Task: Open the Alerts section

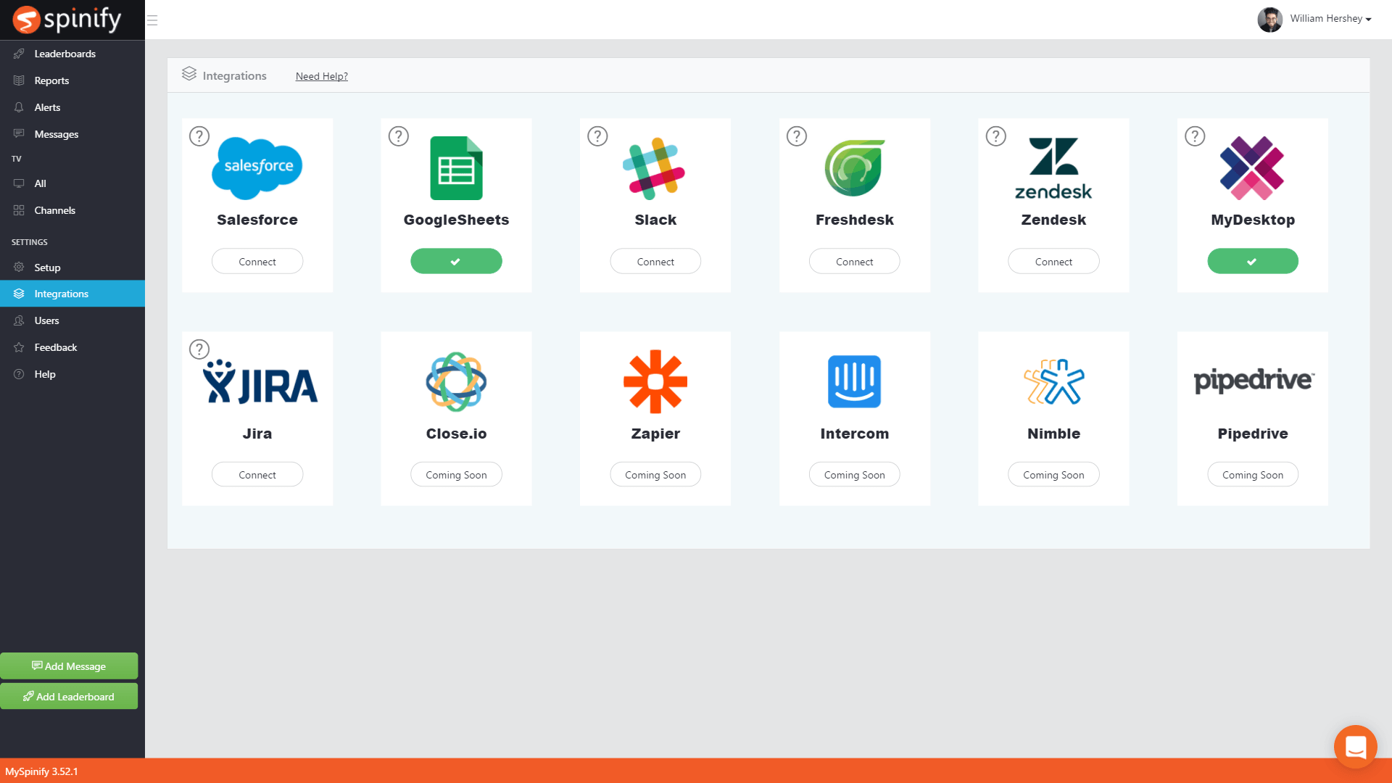Action: pyautogui.click(x=72, y=107)
